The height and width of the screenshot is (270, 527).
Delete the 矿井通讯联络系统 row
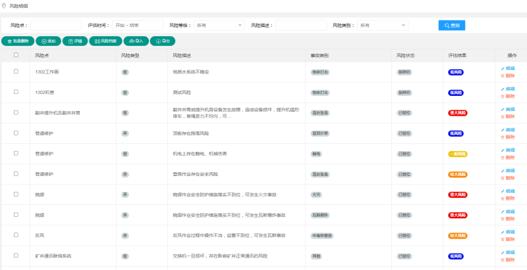pyautogui.click(x=508, y=259)
